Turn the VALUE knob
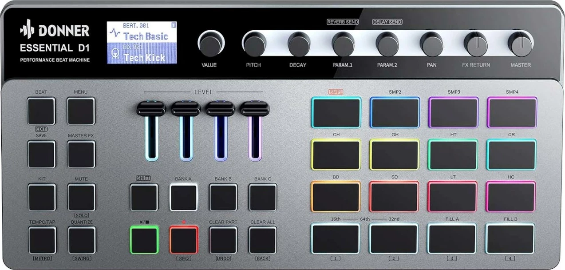565x270 pixels. tap(211, 44)
